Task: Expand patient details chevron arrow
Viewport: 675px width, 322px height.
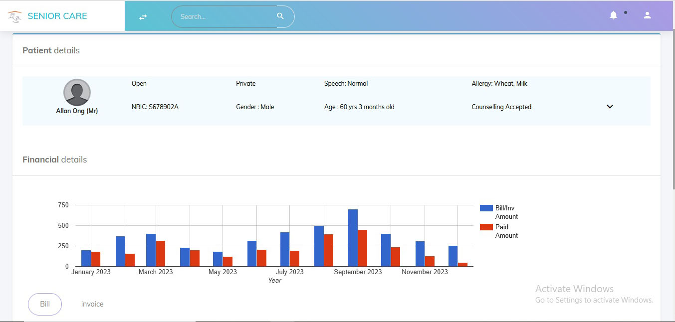Action: pos(610,107)
